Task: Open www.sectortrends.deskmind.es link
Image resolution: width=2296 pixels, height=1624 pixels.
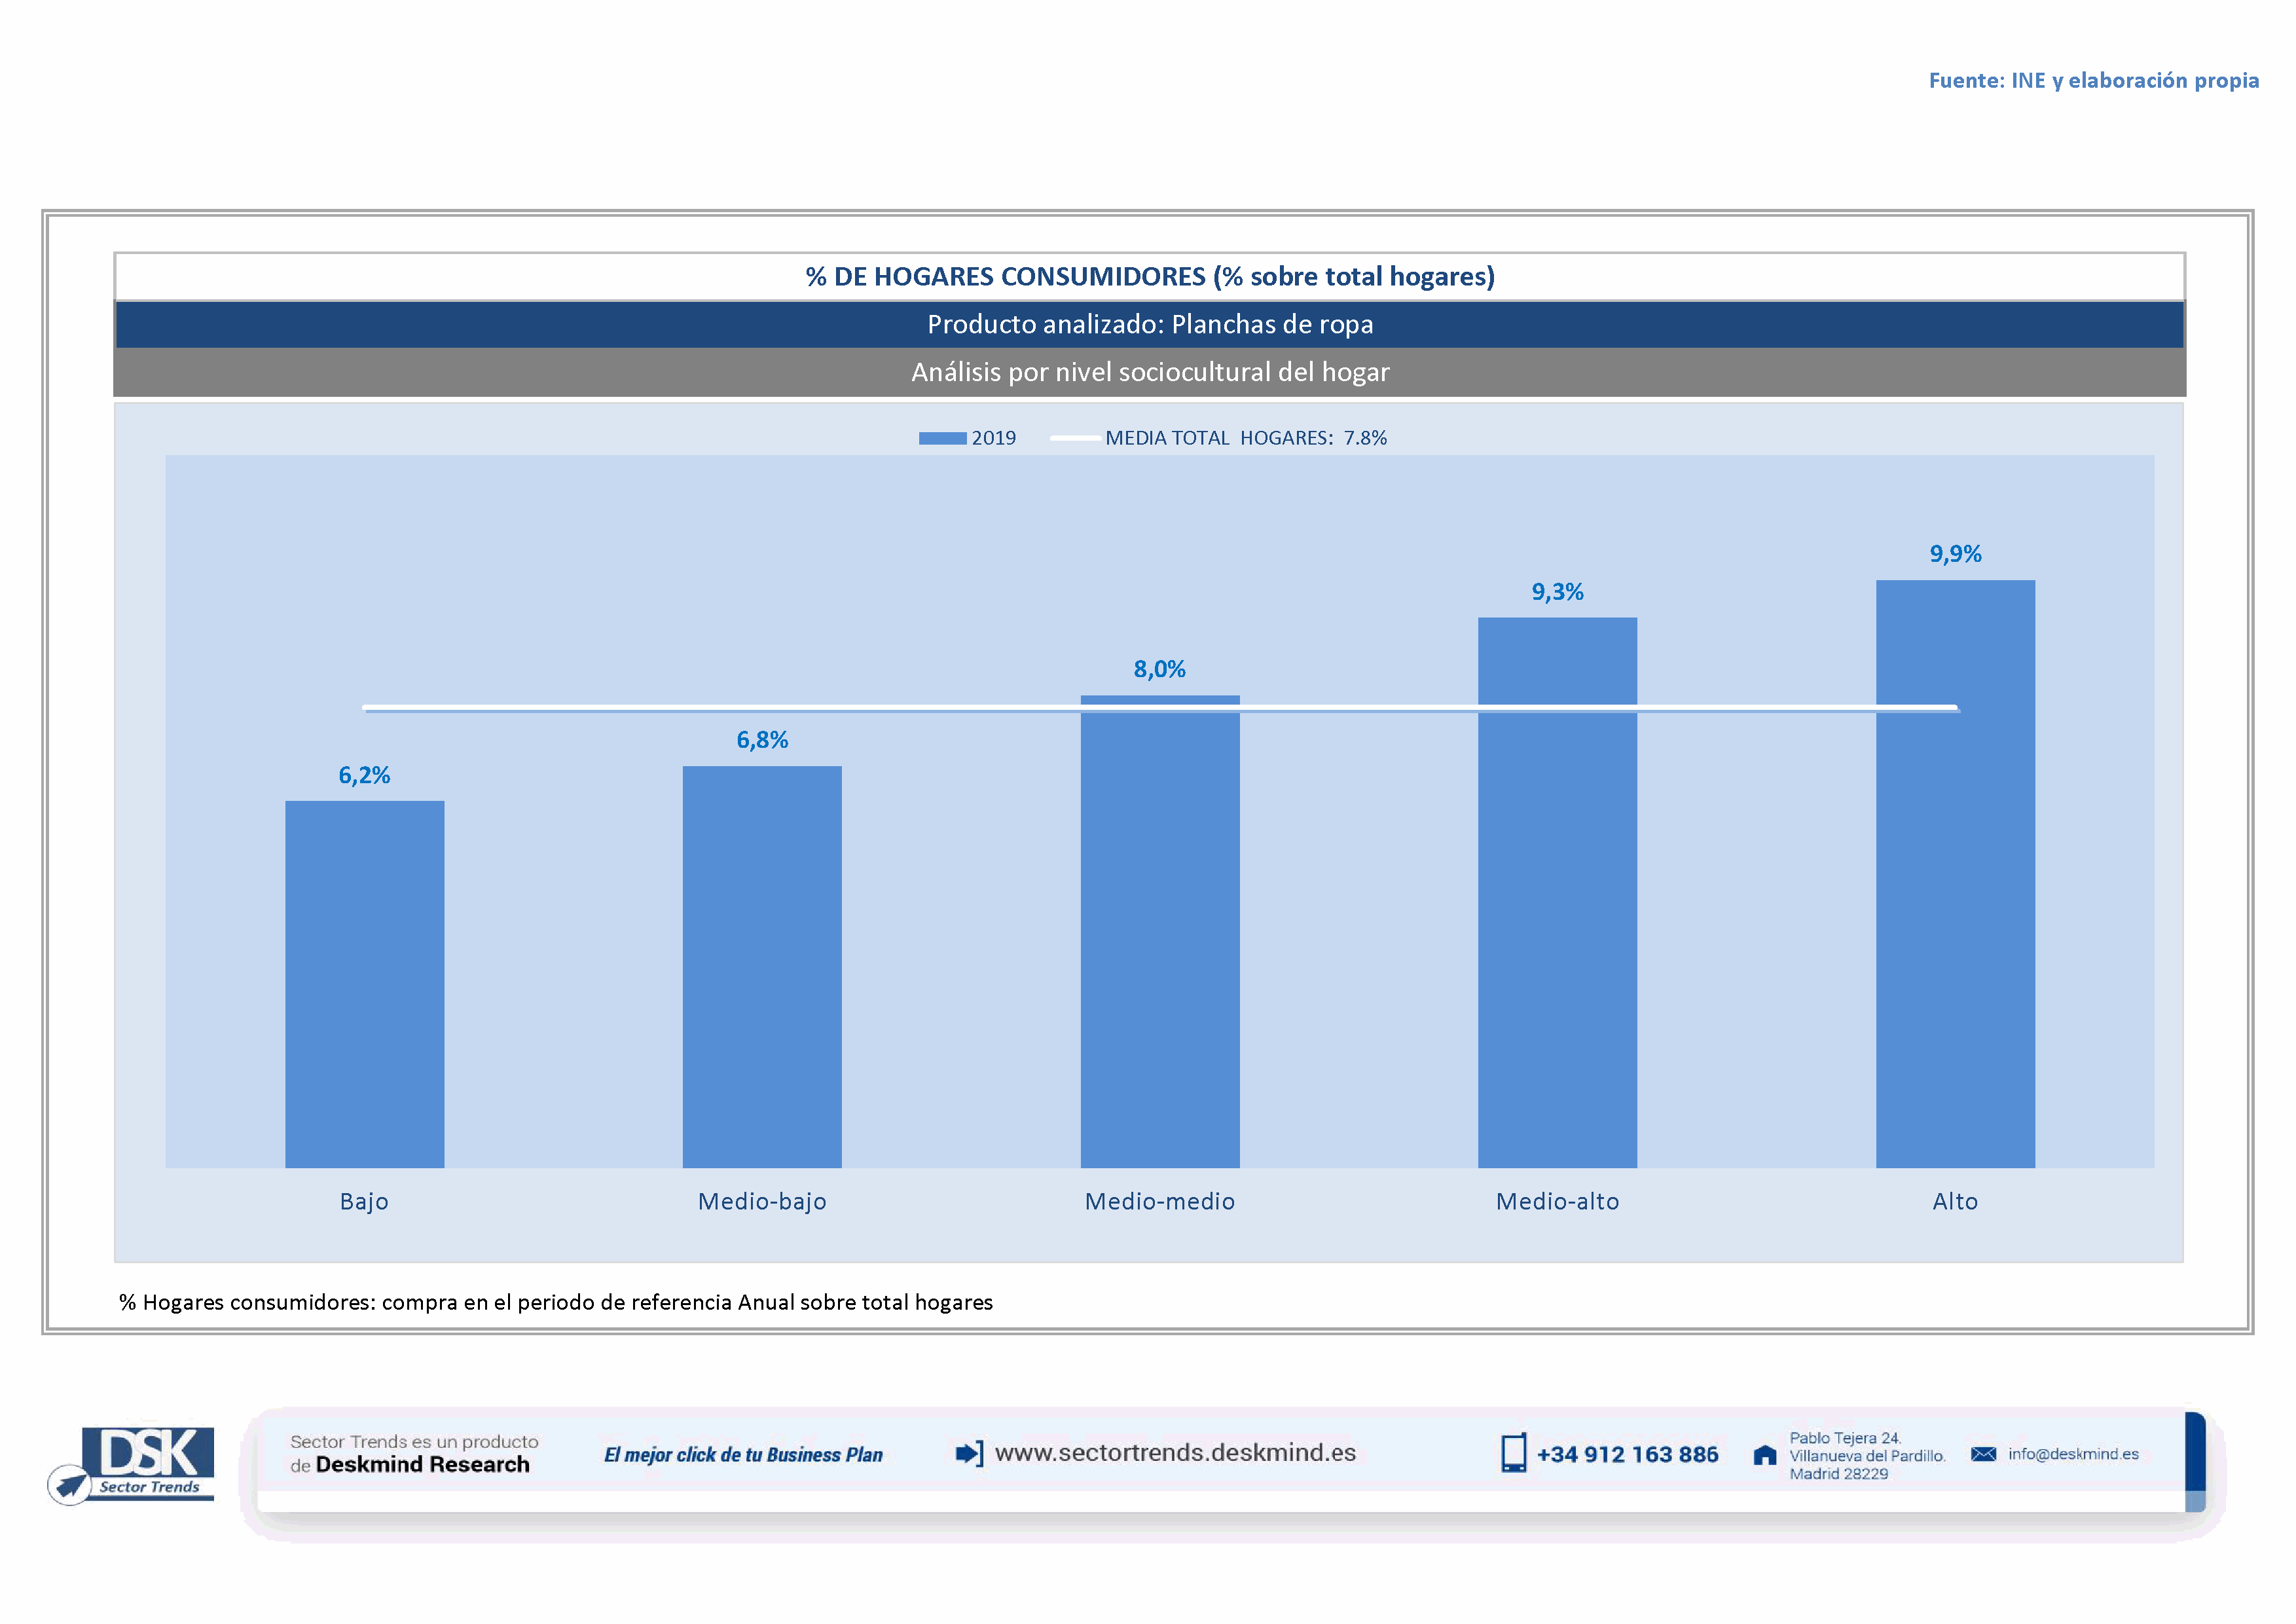Action: tap(1175, 1453)
